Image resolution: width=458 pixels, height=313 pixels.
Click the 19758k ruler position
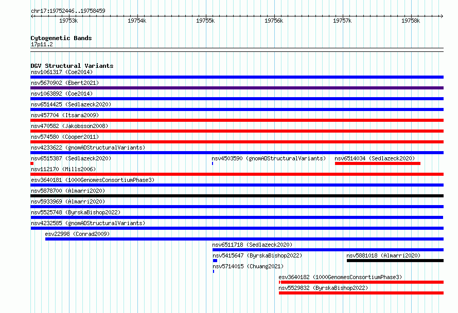coord(411,21)
